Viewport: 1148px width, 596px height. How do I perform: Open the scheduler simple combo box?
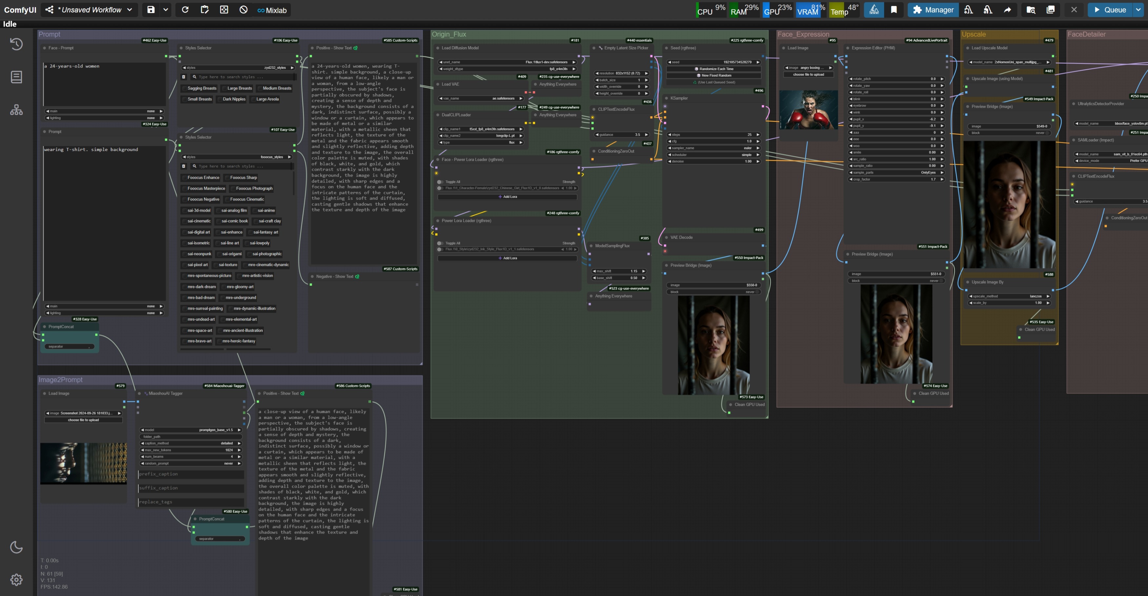click(x=713, y=155)
